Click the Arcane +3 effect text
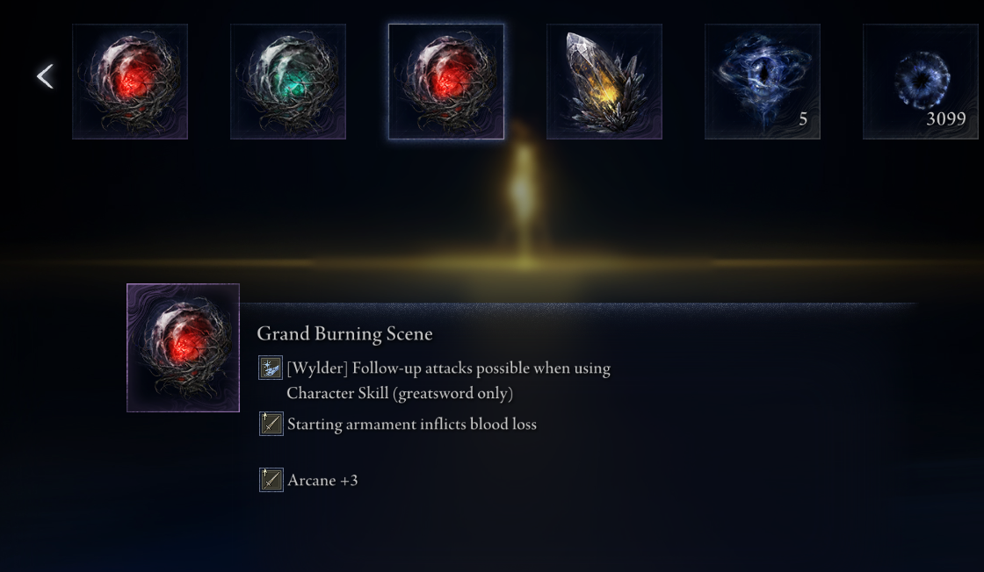 pos(322,481)
